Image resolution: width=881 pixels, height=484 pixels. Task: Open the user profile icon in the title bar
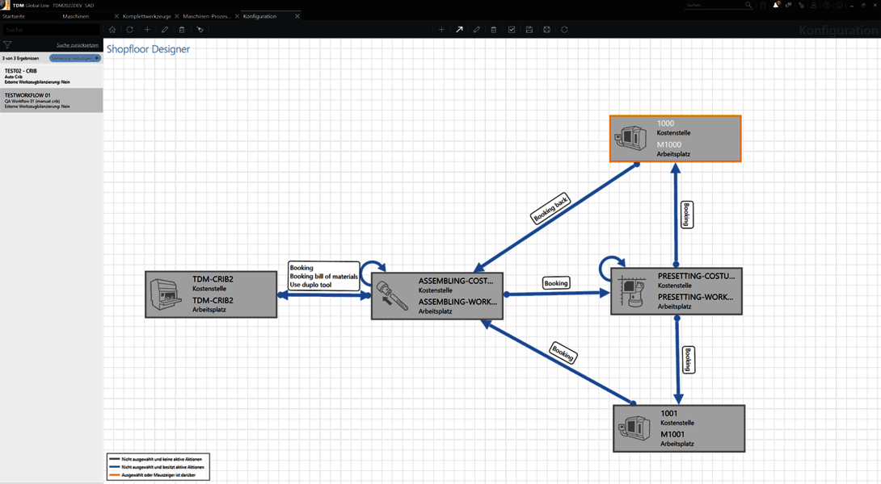pyautogui.click(x=814, y=5)
